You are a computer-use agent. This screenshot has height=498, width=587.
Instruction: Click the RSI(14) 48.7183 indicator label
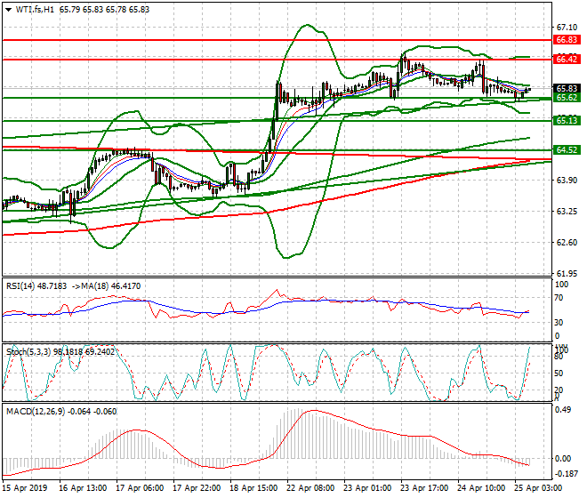click(36, 286)
